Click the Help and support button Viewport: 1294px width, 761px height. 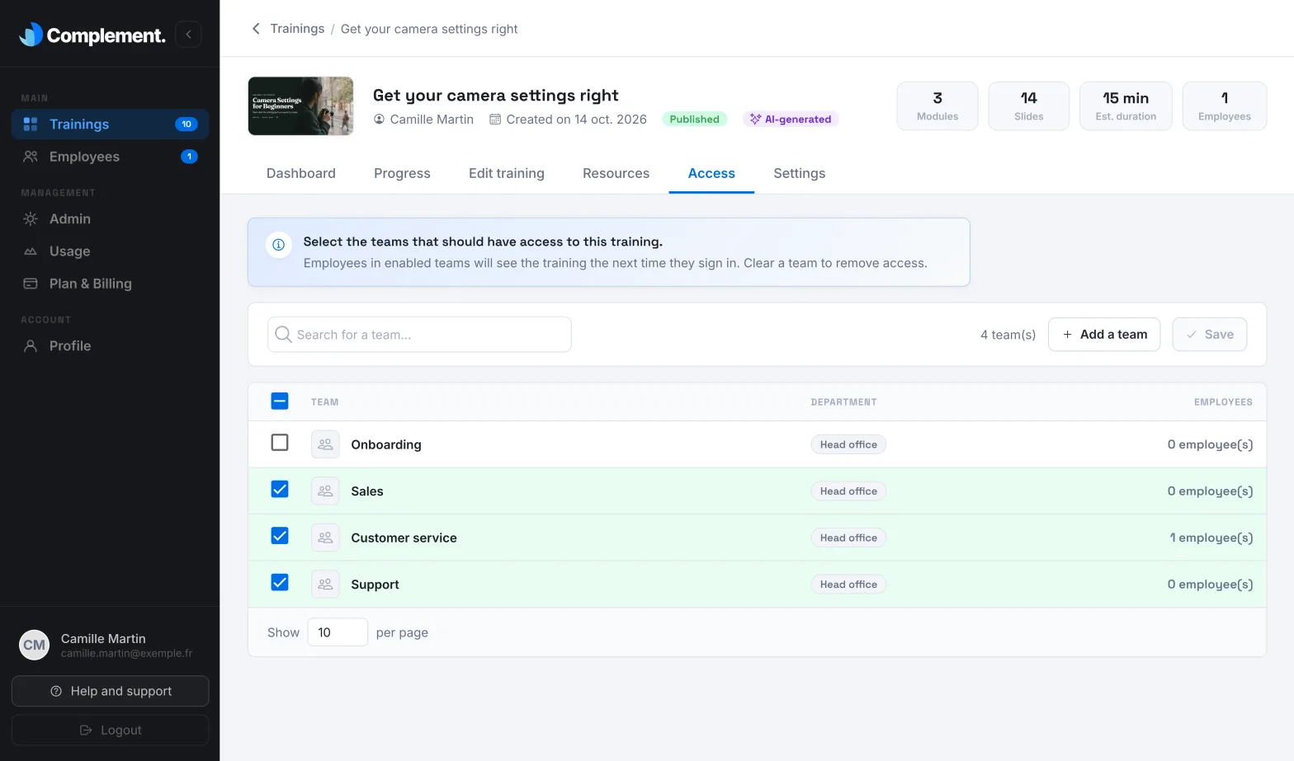pyautogui.click(x=110, y=691)
